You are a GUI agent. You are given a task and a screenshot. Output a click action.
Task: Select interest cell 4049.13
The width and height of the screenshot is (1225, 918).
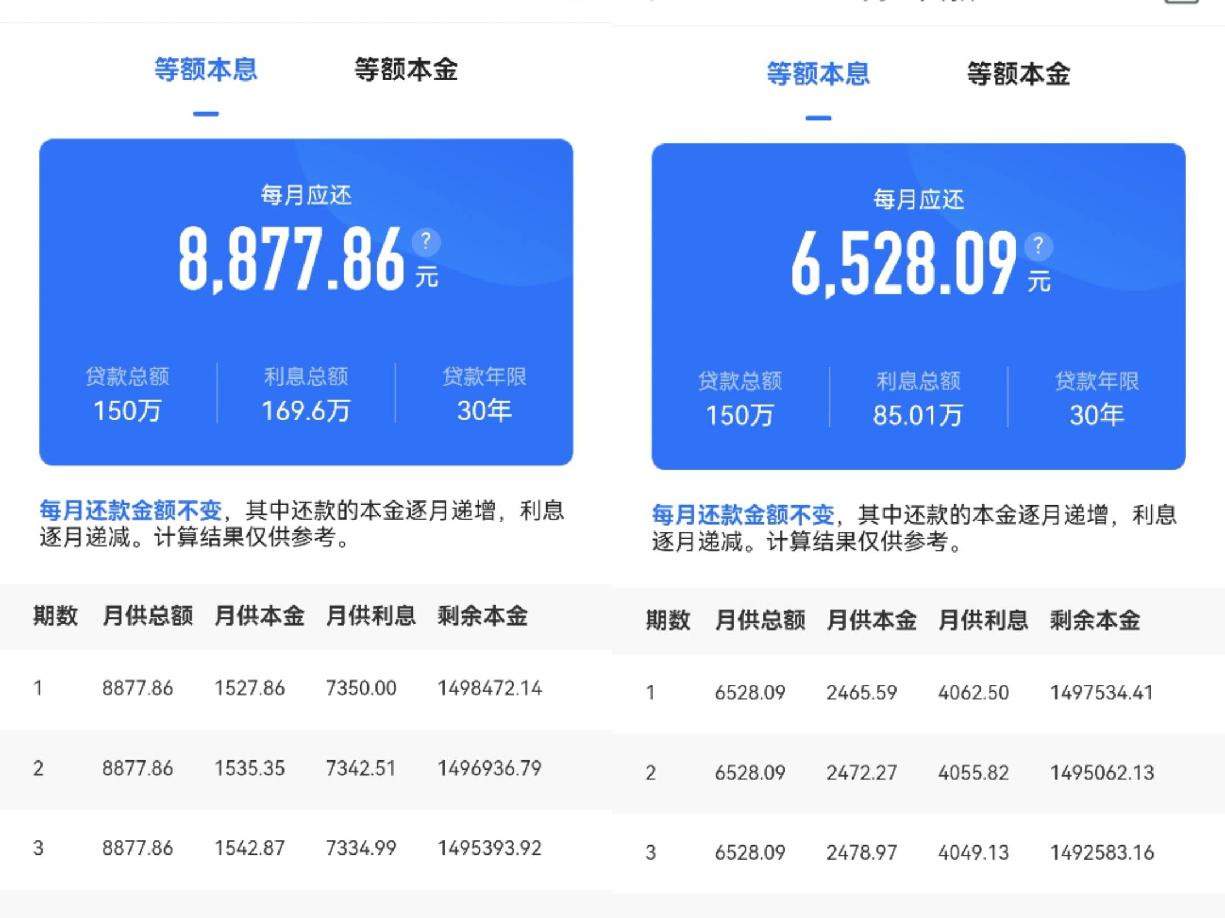[x=974, y=853]
